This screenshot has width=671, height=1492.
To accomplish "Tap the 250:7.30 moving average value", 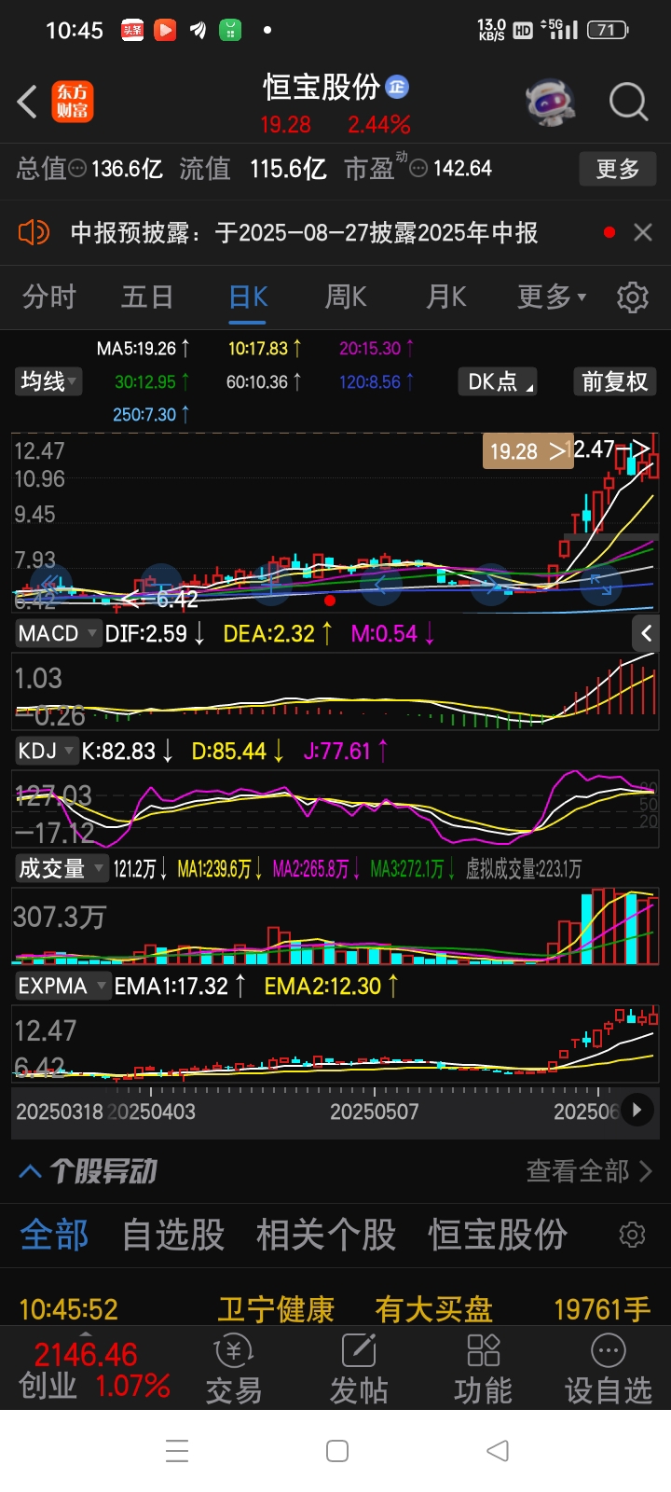I will pyautogui.click(x=151, y=414).
